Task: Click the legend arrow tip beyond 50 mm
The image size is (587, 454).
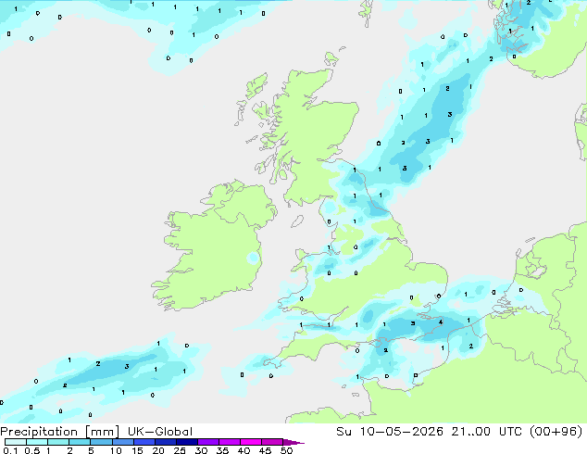Action: coord(293,443)
